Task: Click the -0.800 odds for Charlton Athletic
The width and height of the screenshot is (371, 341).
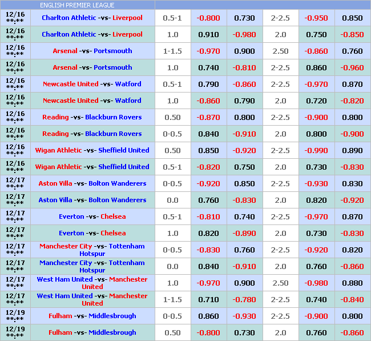Action: pyautogui.click(x=208, y=18)
